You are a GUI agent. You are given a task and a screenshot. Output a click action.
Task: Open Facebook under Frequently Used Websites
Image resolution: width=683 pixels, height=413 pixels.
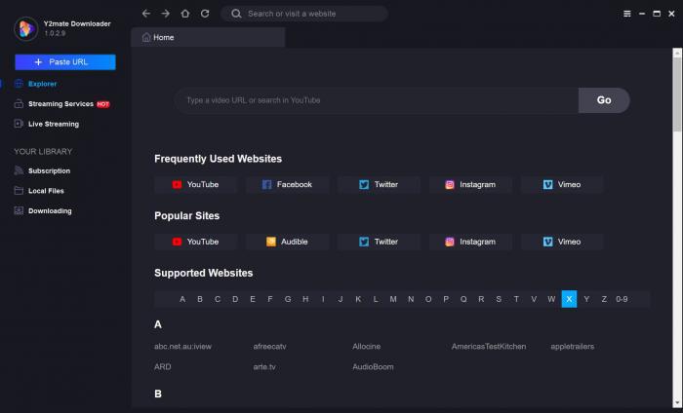(x=287, y=185)
